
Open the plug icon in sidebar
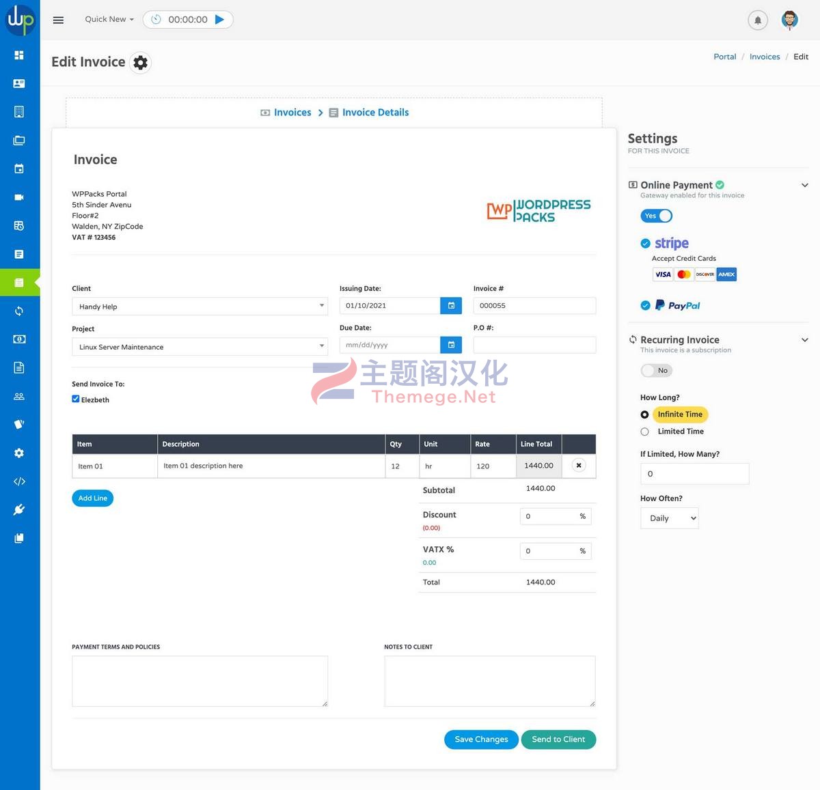(19, 509)
